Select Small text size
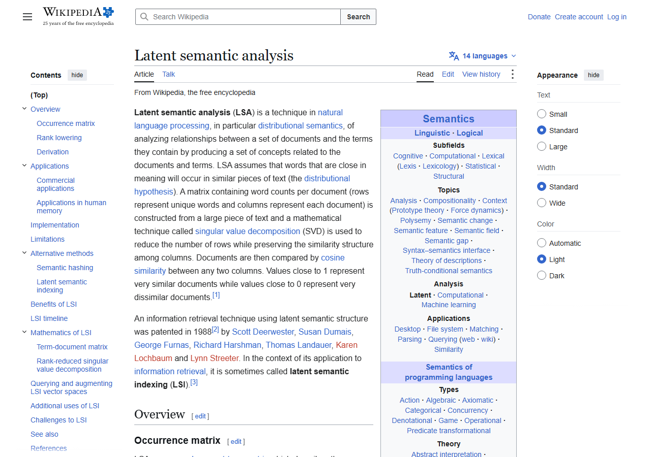This screenshot has height=457, width=651. tap(542, 114)
